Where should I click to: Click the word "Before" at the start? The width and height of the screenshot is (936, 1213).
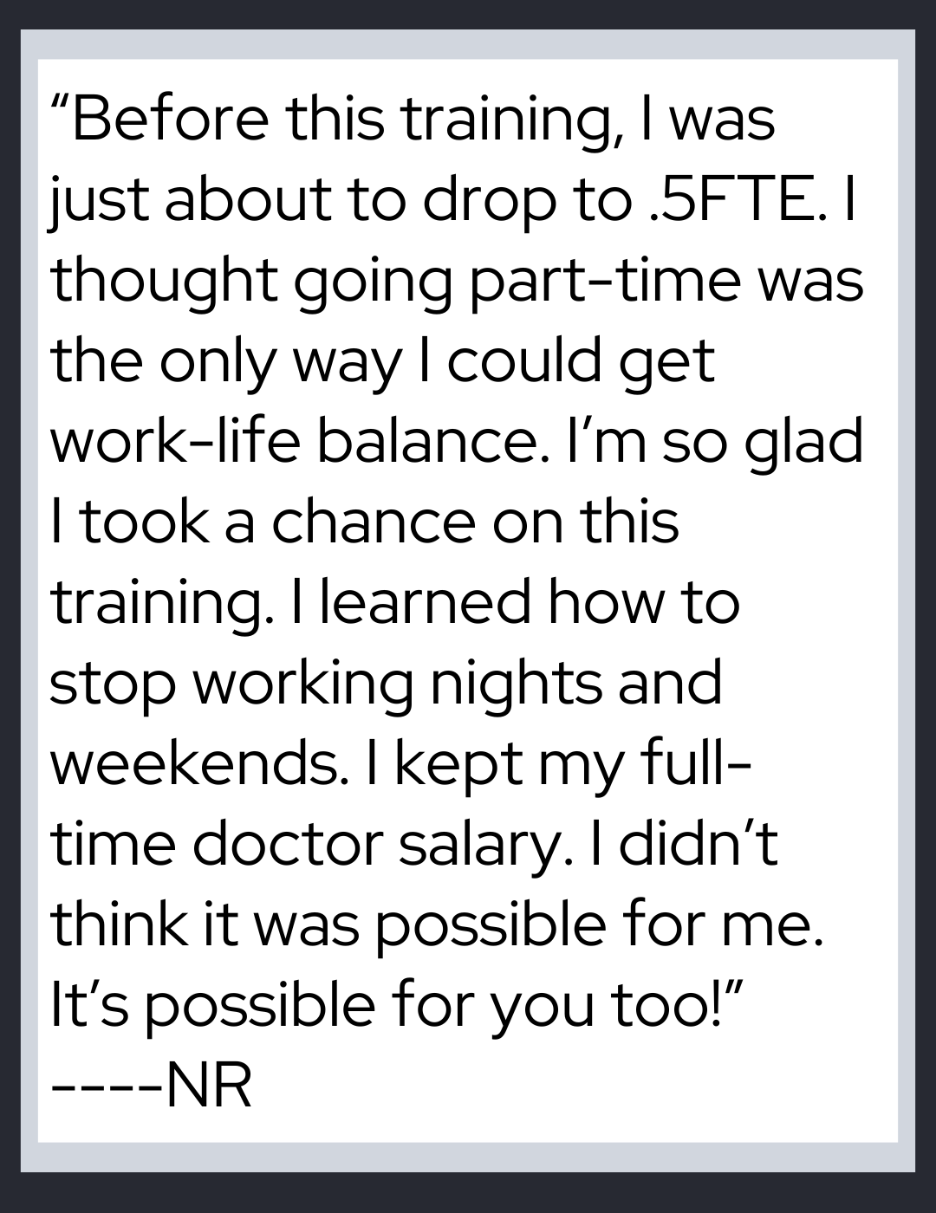pyautogui.click(x=171, y=120)
